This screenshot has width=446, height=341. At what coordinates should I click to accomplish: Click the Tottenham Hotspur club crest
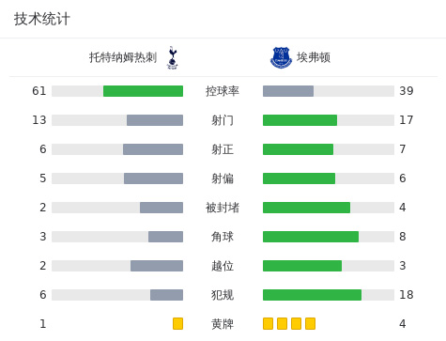172,57
